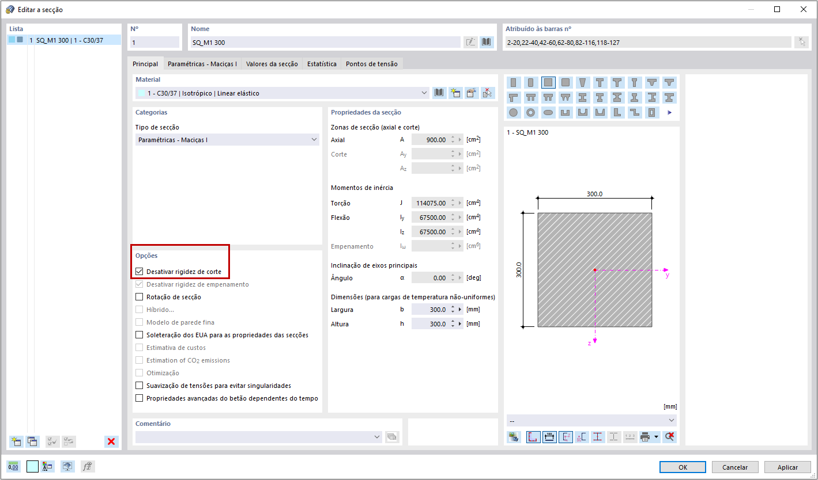Print the section graphic
The width and height of the screenshot is (818, 480).
tap(646, 437)
